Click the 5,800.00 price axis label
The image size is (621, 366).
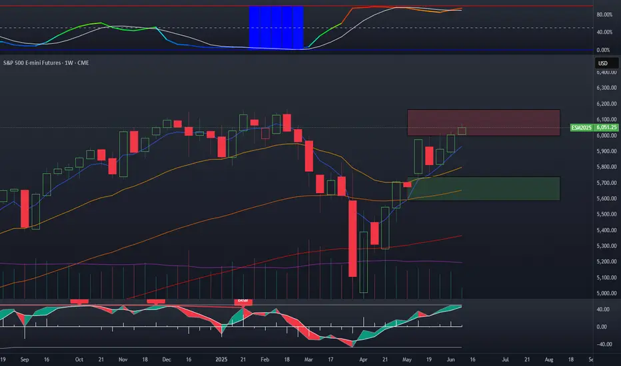[607, 167]
